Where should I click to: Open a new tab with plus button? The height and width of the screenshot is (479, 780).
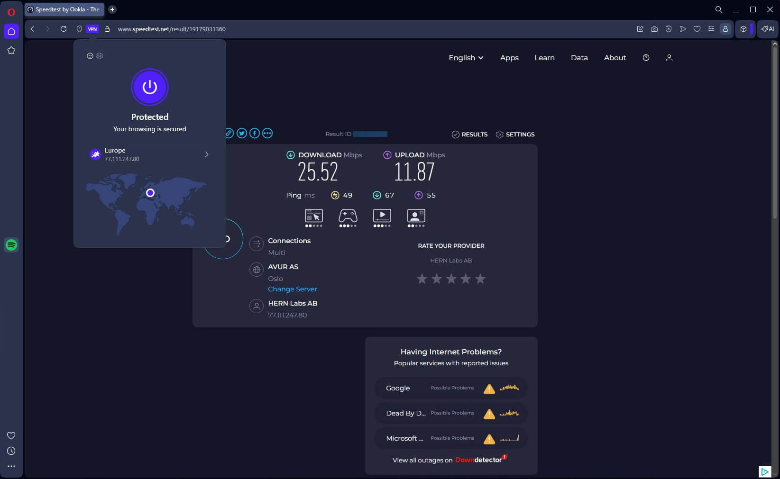112,9
